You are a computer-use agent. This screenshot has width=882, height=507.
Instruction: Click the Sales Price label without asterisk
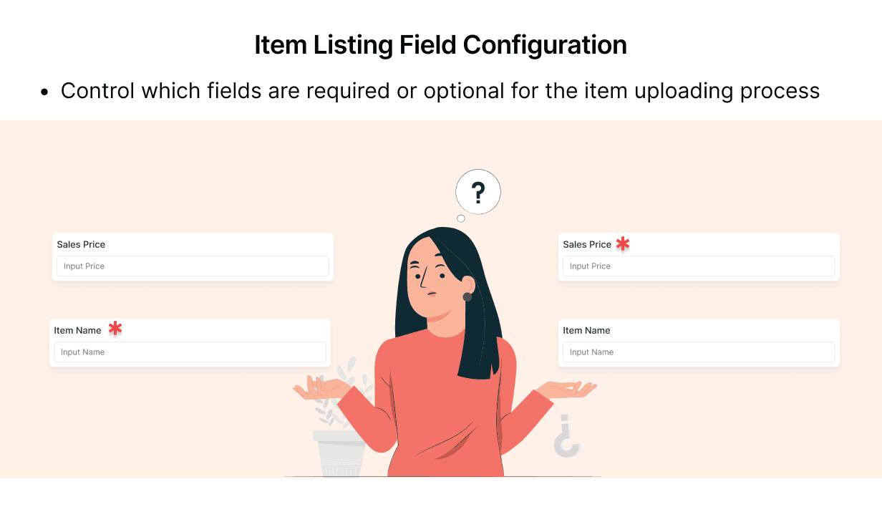[81, 245]
